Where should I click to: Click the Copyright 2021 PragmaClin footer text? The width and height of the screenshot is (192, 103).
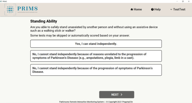coord(119,102)
